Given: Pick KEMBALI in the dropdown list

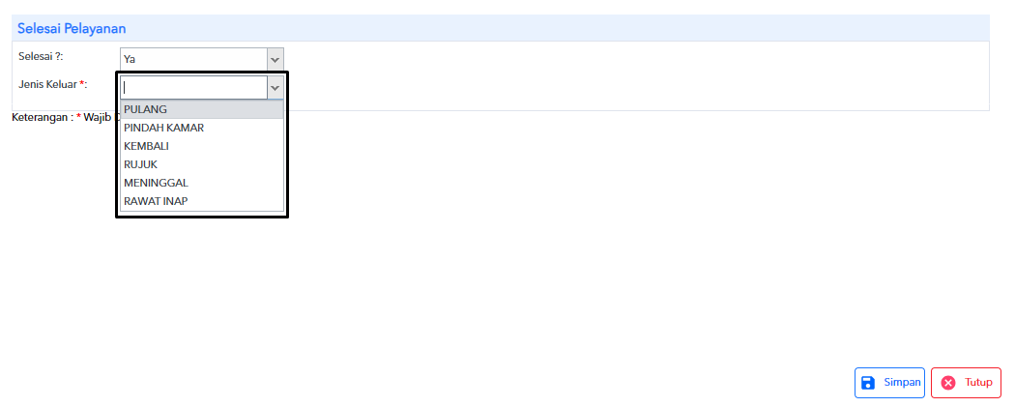Looking at the screenshot, I should click(x=202, y=146).
